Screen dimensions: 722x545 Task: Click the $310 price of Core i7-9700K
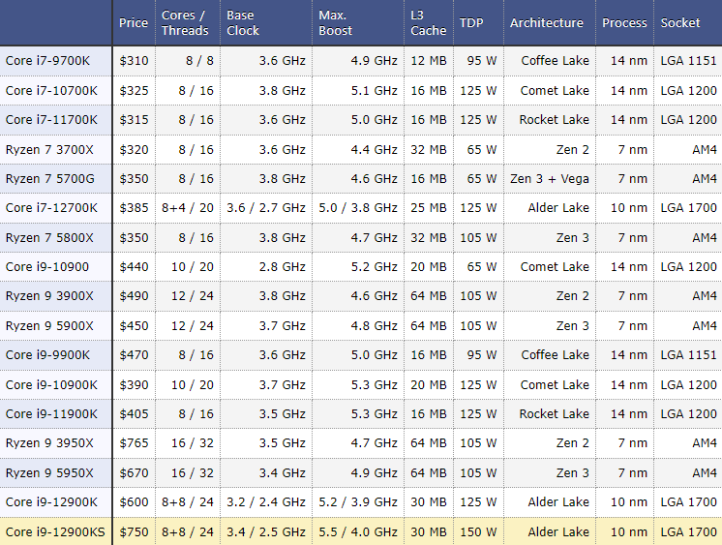point(134,61)
